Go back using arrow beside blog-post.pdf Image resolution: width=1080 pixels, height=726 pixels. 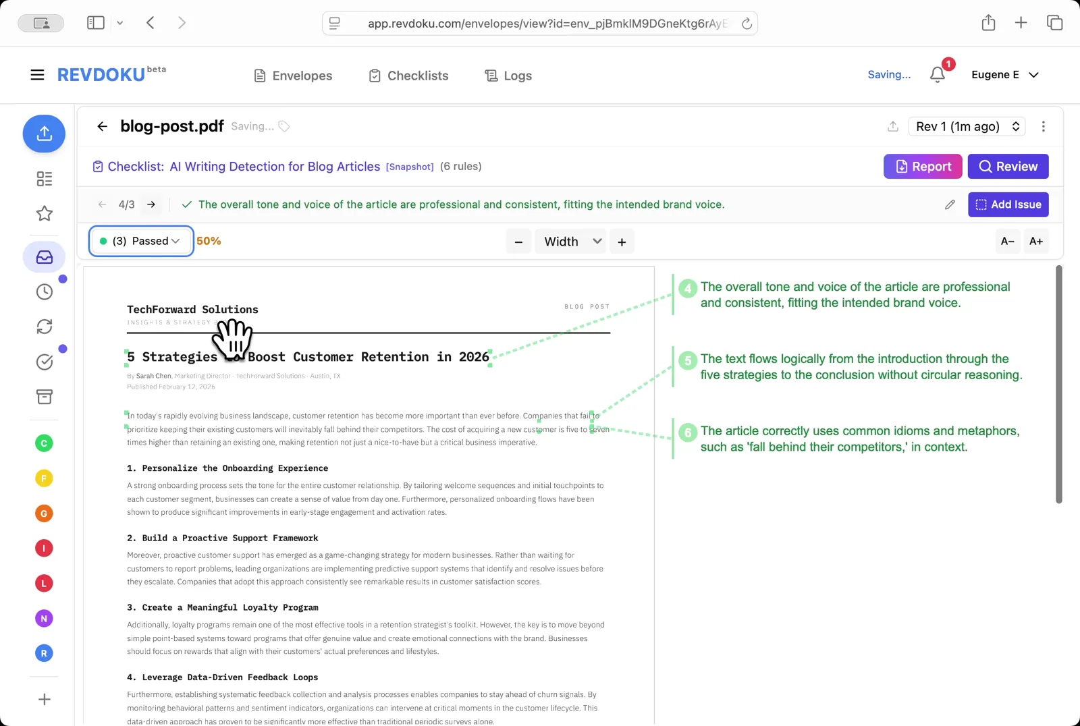point(102,126)
